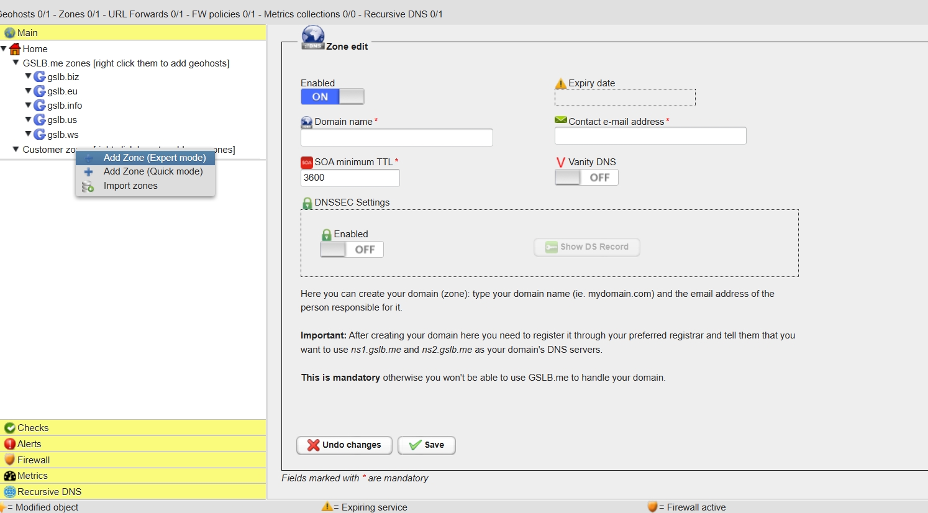This screenshot has height=513, width=928.
Task: Select gslb.info in the tree
Action: [x=65, y=106]
